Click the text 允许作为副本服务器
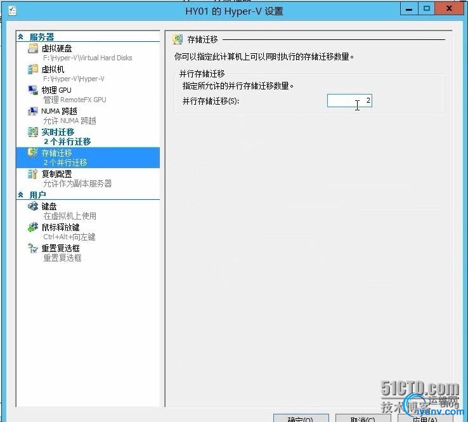 [x=77, y=183]
